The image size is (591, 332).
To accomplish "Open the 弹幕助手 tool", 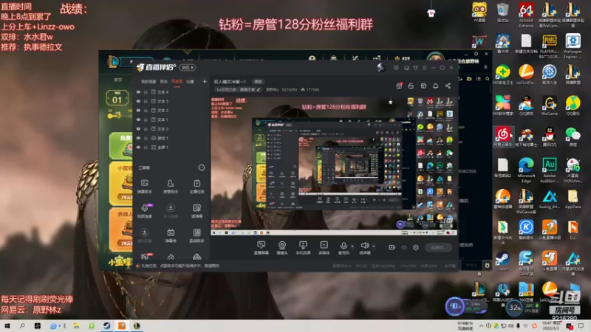I will point(144,187).
